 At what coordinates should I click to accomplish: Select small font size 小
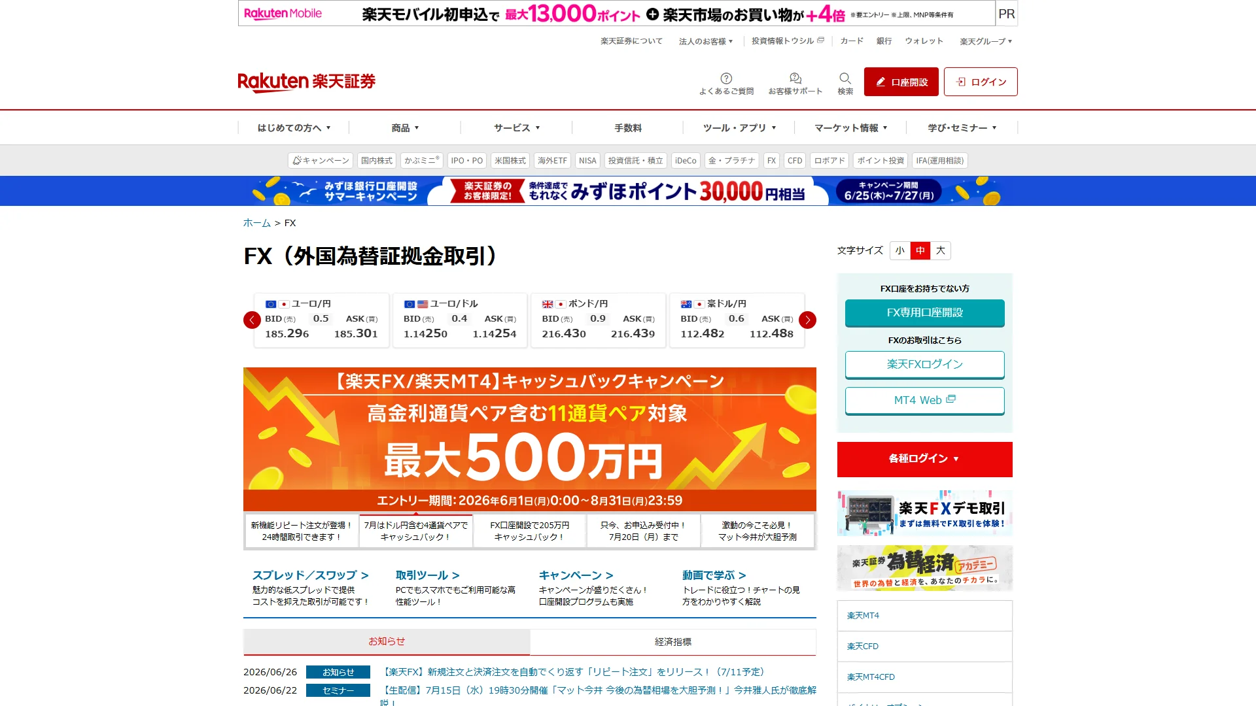pyautogui.click(x=900, y=250)
